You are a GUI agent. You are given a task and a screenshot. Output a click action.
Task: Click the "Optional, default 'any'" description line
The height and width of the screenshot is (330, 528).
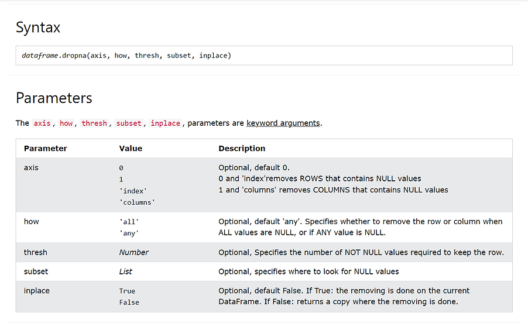361,222
